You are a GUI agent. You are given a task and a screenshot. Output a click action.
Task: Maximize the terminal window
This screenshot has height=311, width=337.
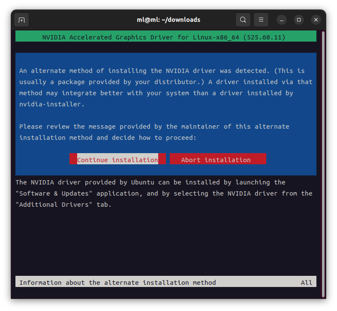click(299, 20)
